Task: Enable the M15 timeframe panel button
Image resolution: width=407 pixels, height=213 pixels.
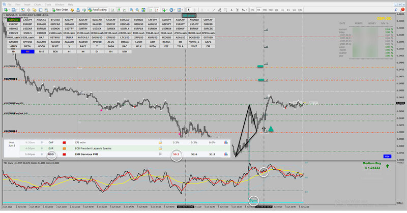Action: click(41, 51)
